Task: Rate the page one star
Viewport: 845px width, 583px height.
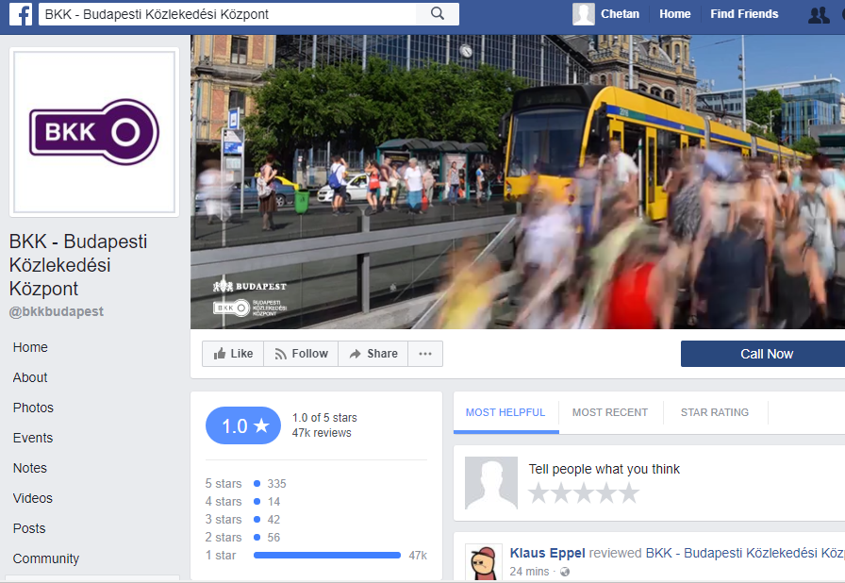Action: pyautogui.click(x=538, y=493)
